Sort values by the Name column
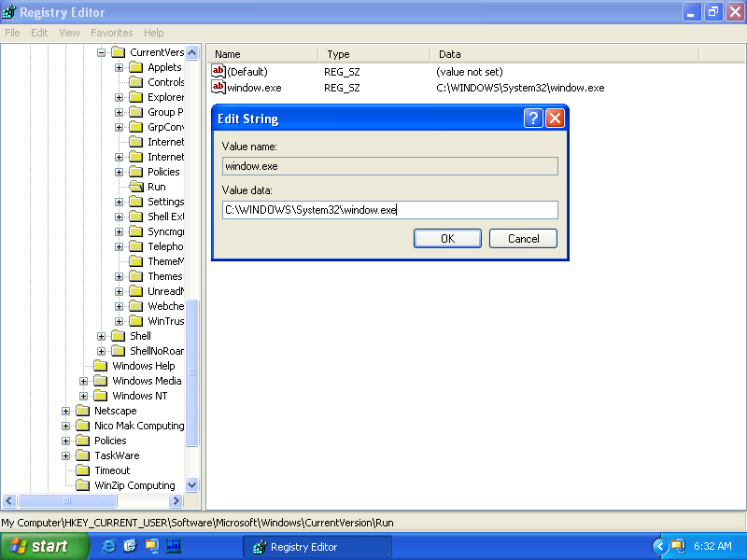The height and width of the screenshot is (560, 747). 264,54
